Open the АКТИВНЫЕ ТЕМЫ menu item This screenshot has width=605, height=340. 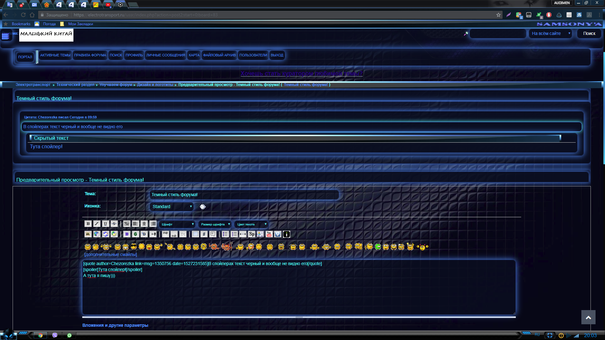55,55
